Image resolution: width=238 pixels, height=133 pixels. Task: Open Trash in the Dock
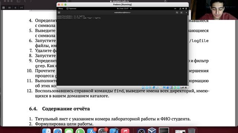191,130
